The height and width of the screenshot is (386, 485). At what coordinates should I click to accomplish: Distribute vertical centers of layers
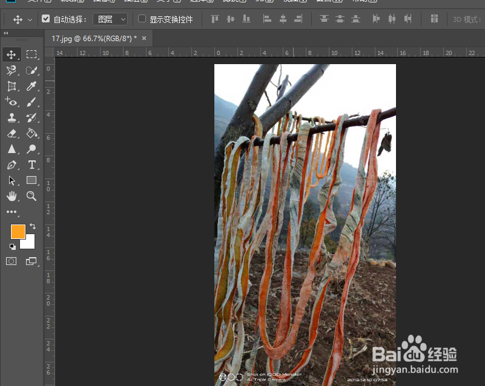pos(340,19)
